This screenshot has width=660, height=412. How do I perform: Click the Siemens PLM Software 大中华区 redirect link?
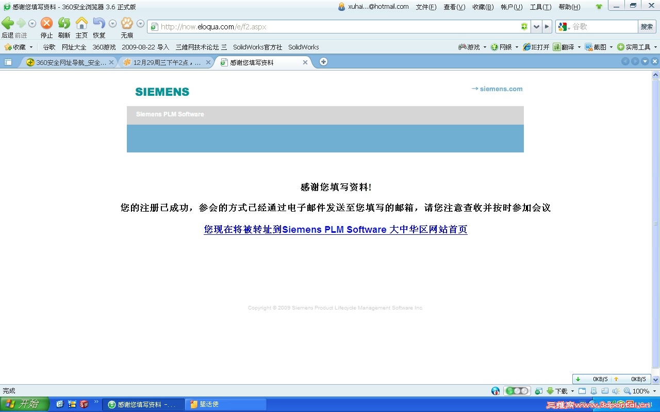336,230
